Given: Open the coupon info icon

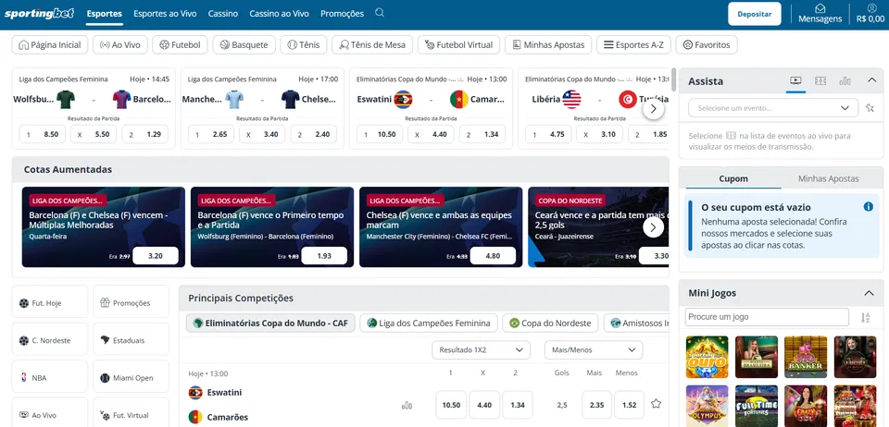Looking at the screenshot, I should [x=868, y=207].
